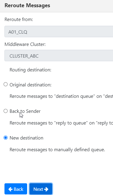
Task: Click the left arrow icon in Back button
Action: point(10,189)
